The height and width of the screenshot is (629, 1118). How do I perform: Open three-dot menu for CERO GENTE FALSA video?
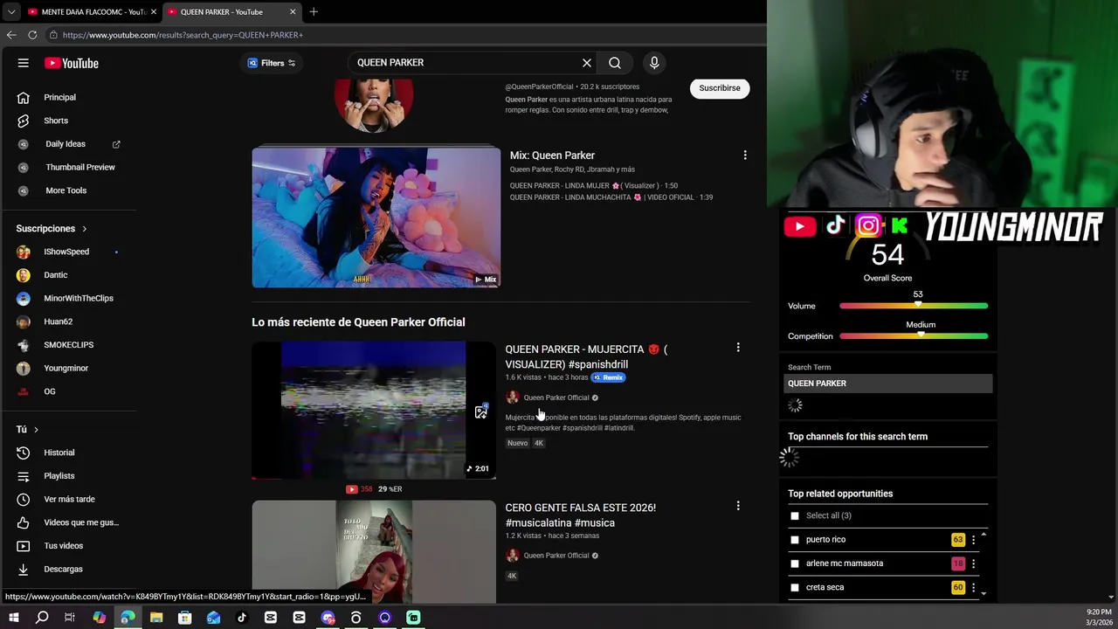click(x=738, y=506)
